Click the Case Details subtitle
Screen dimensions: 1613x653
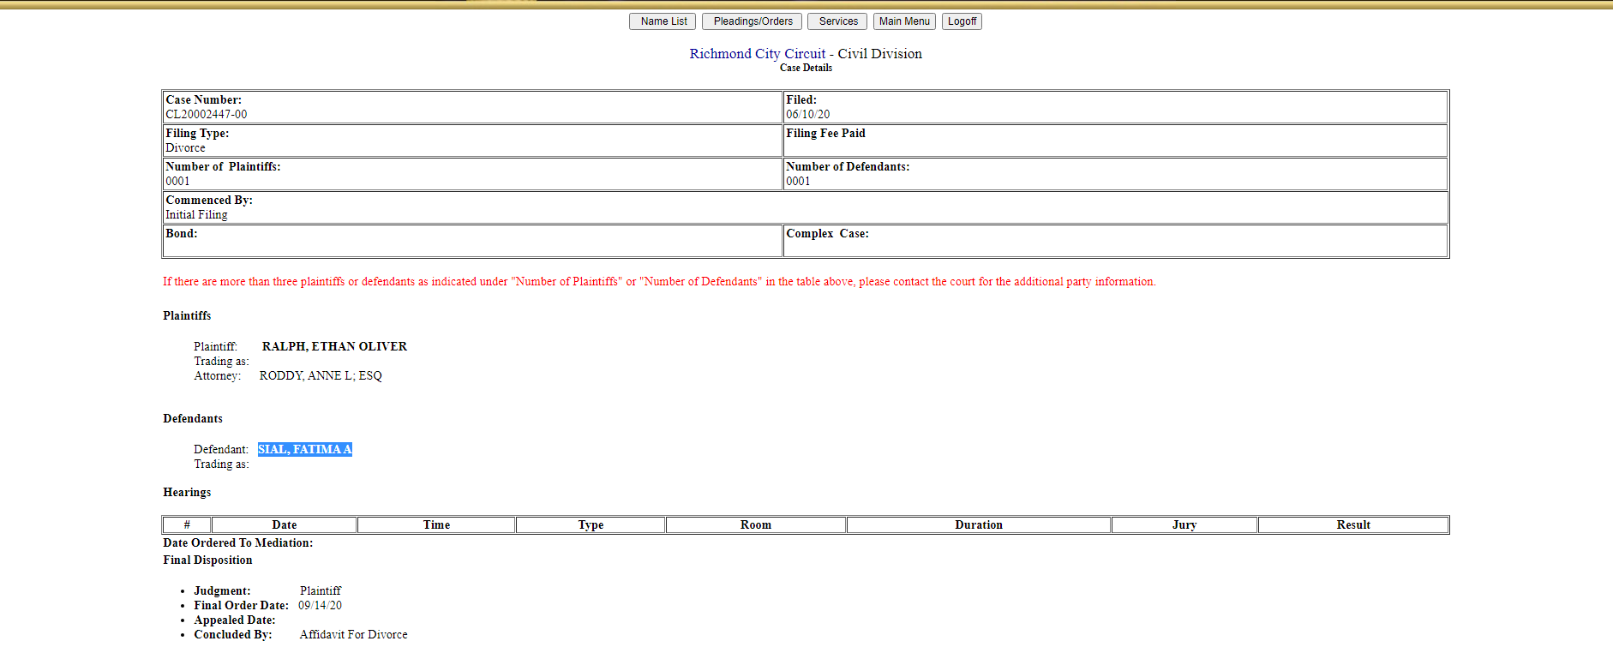coord(806,68)
